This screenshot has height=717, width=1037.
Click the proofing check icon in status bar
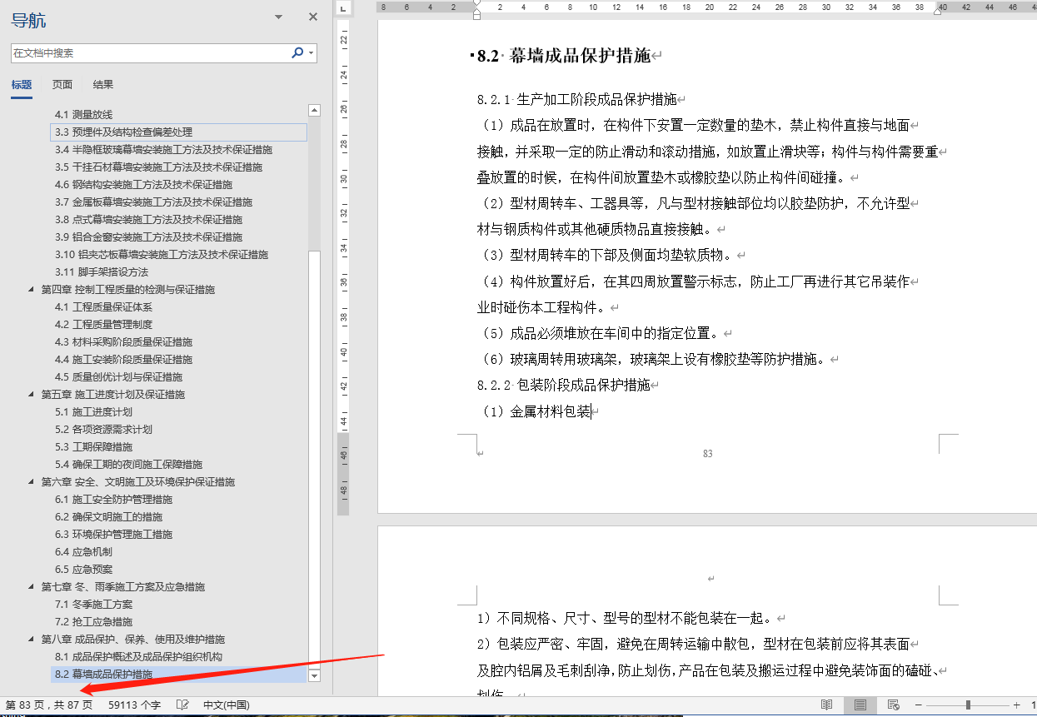pyautogui.click(x=182, y=705)
